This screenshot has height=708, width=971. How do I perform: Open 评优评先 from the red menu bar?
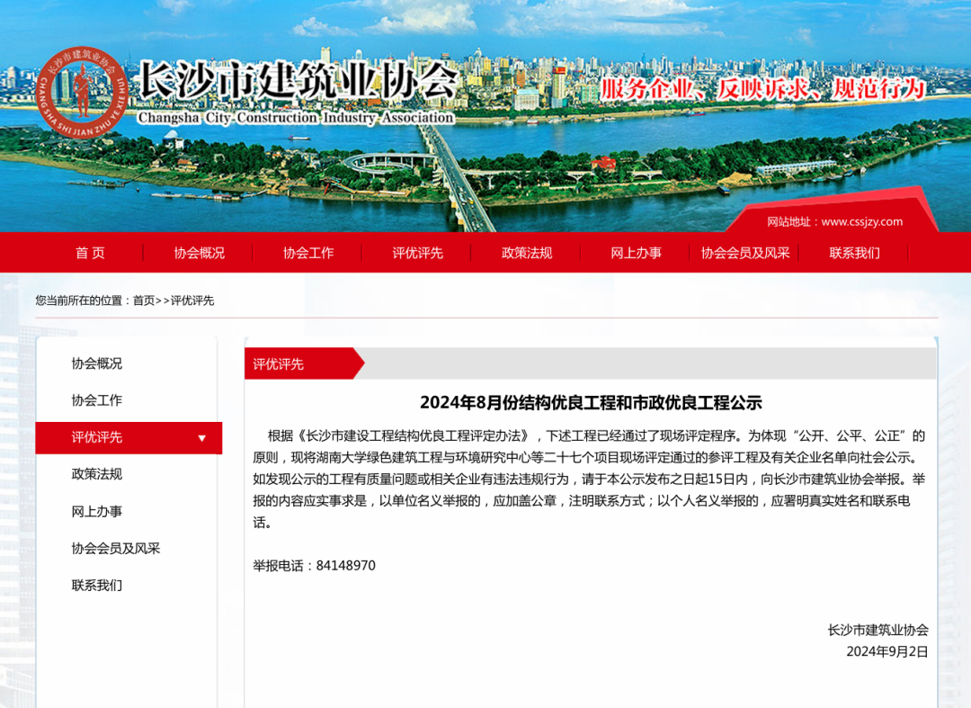tap(418, 253)
